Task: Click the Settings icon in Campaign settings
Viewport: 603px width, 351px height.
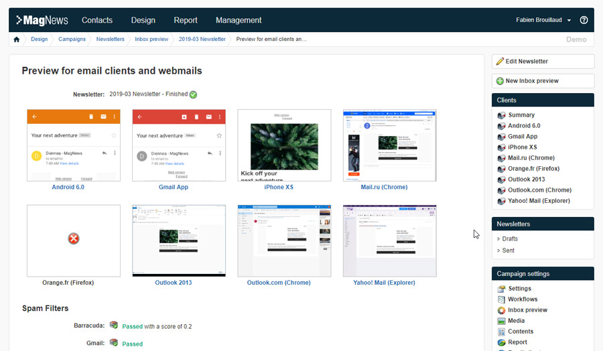Action: point(502,289)
